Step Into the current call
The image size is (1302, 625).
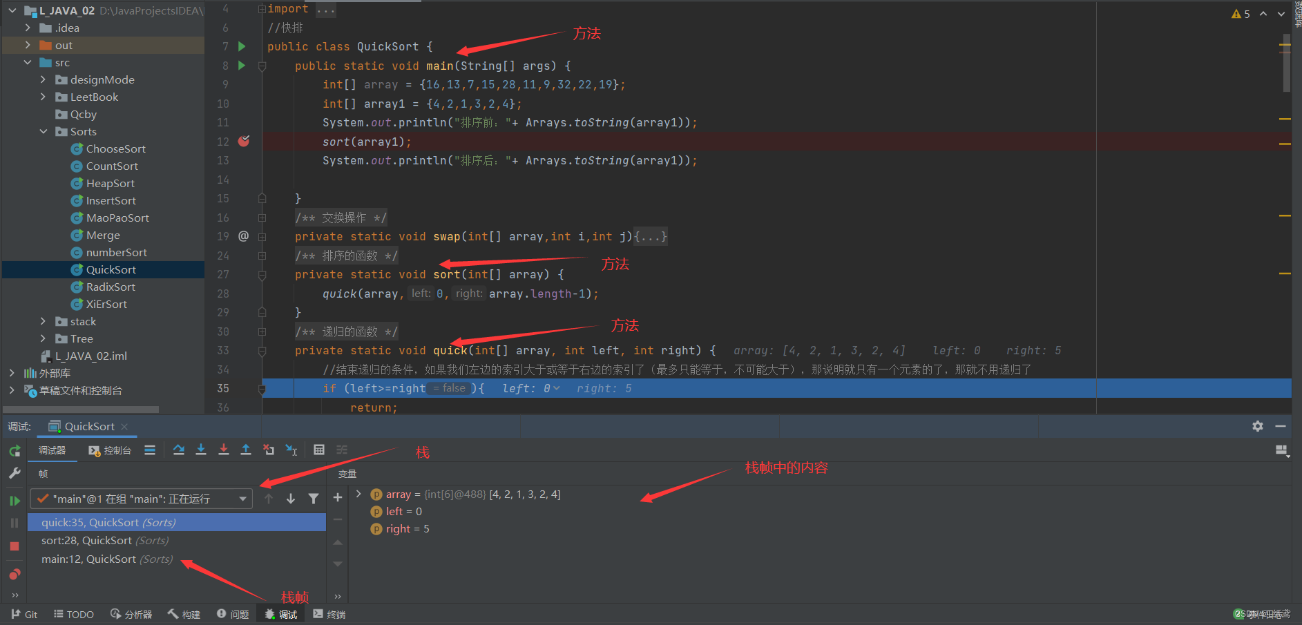tap(201, 450)
